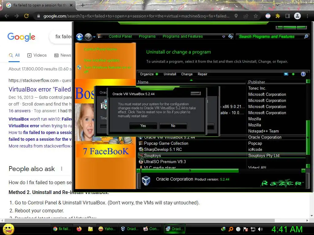
Task: Click Yes to restart now
Action: pyautogui.click(x=143, y=126)
